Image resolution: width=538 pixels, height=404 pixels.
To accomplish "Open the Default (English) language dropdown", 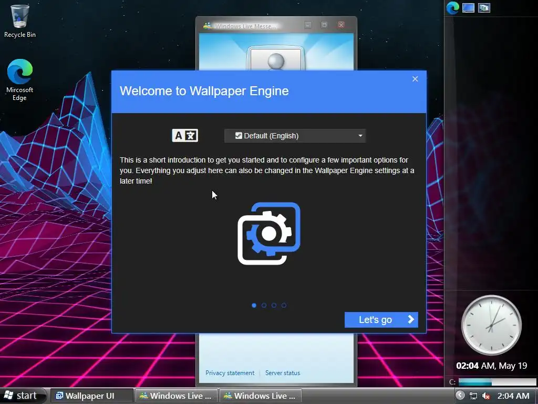I will coord(295,136).
